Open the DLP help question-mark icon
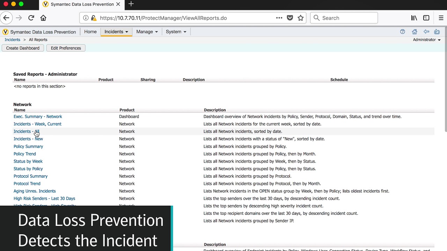The width and height of the screenshot is (447, 251). (403, 32)
